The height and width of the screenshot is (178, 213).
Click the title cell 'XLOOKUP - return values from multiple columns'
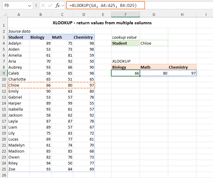pyautogui.click(x=102, y=23)
